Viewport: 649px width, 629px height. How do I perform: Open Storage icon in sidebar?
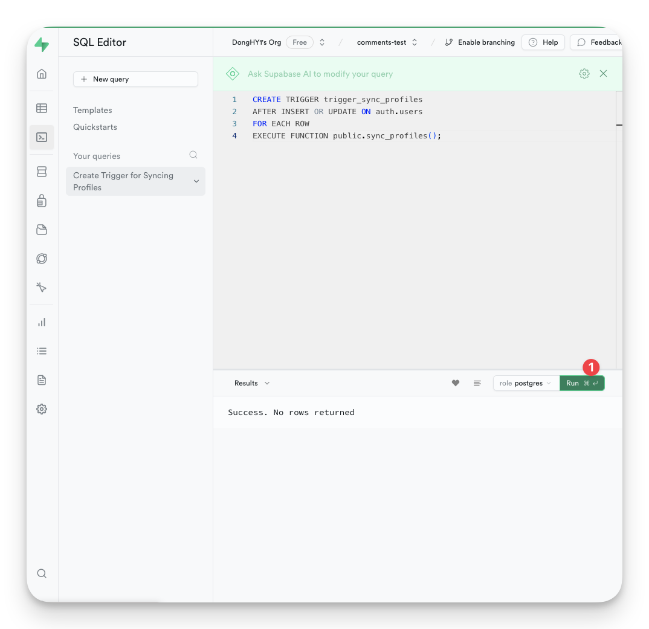click(42, 230)
